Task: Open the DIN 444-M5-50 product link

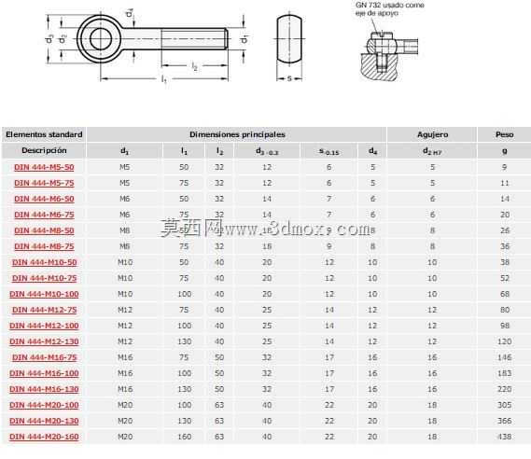Action: tap(44, 167)
